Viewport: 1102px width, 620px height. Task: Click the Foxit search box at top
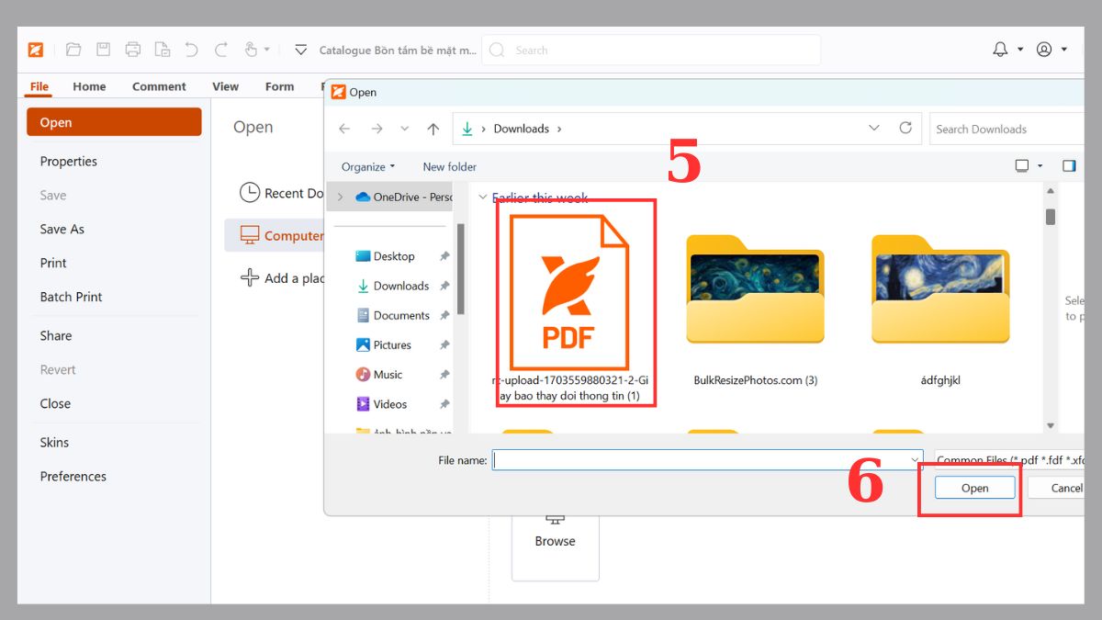coord(651,51)
